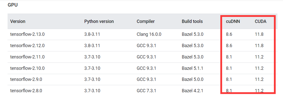Click the Bazel 5.1.1 build tools cell
This screenshot has height=95, width=283.
pyautogui.click(x=193, y=68)
